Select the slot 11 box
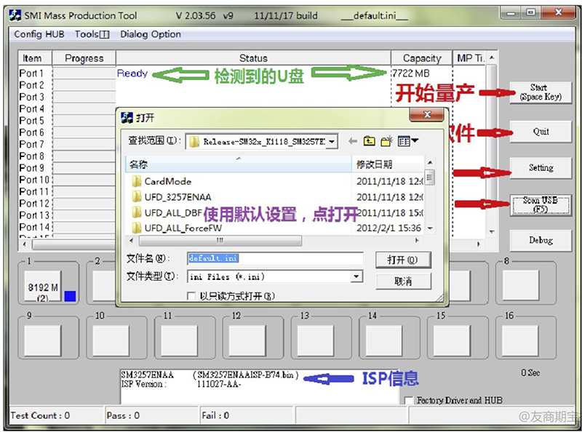This screenshot has height=432, width=582. coord(179,340)
